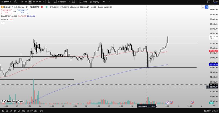Expand the time interval dropdown chevron

tap(43, 2)
